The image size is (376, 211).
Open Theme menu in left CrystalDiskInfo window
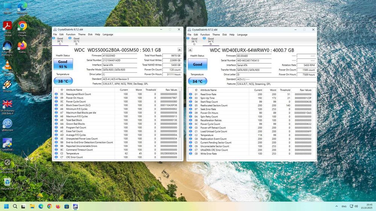coord(82,34)
